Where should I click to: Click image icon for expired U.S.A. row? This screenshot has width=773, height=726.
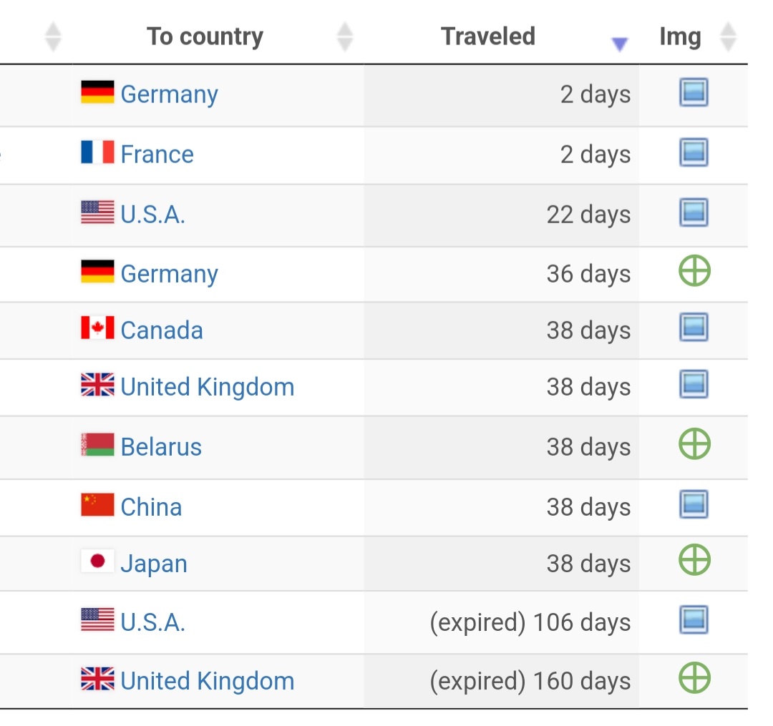694,619
